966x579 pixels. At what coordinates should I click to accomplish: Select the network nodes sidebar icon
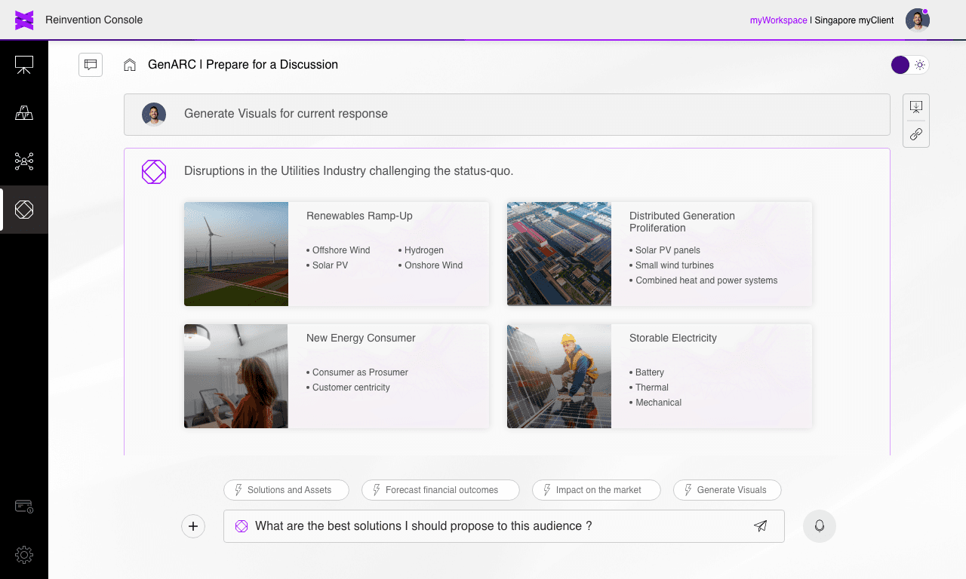point(24,161)
